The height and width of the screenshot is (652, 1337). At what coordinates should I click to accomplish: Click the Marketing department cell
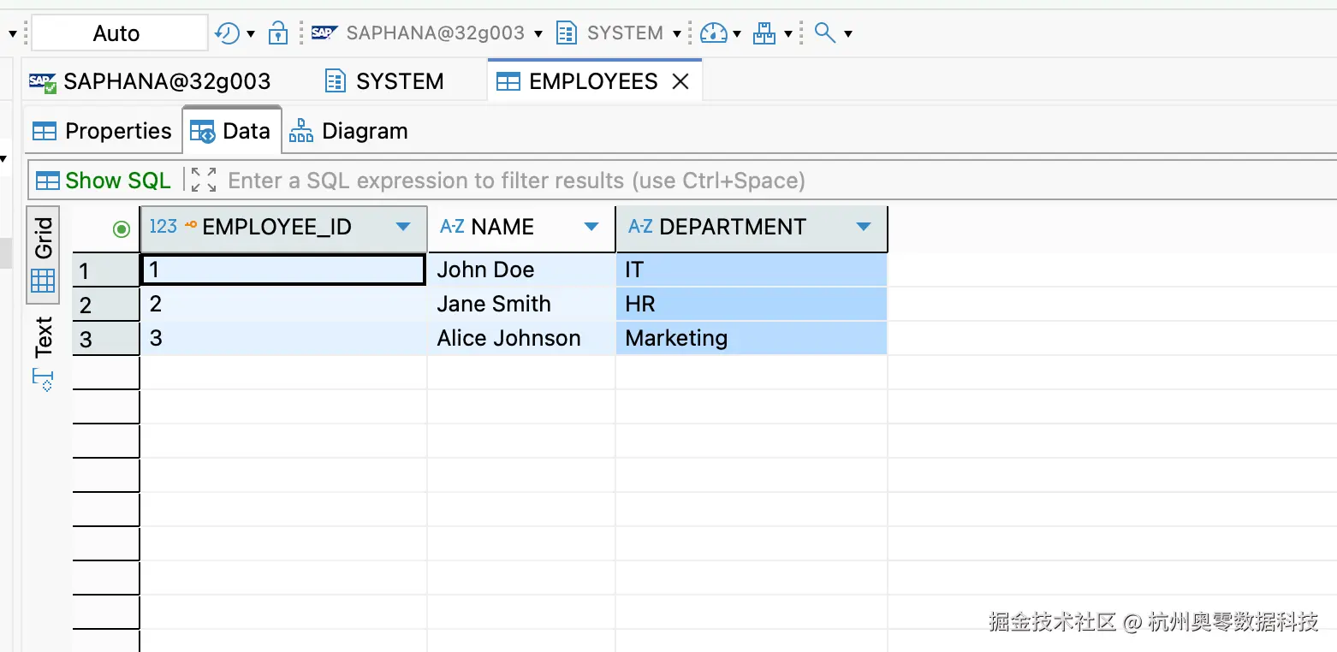[752, 338]
